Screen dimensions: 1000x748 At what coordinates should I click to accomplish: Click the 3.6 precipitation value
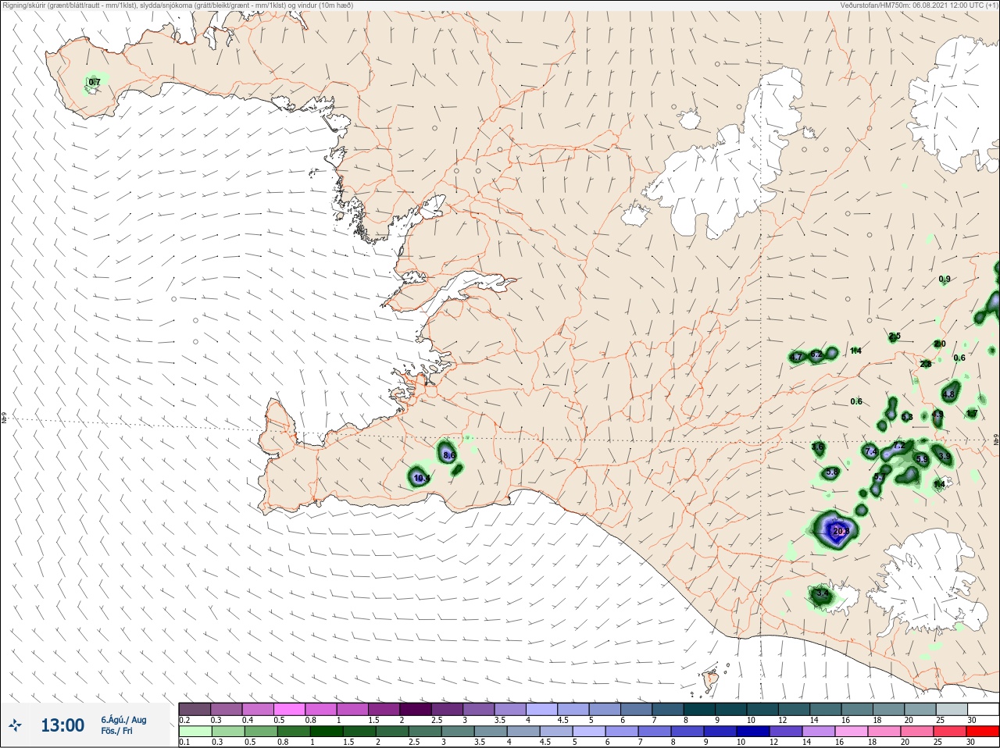pos(818,447)
